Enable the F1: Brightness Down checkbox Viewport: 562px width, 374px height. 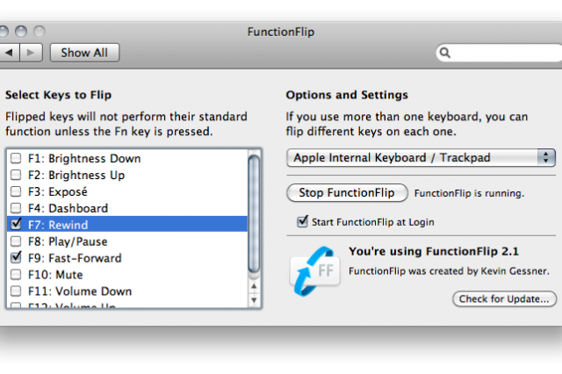pyautogui.click(x=16, y=159)
